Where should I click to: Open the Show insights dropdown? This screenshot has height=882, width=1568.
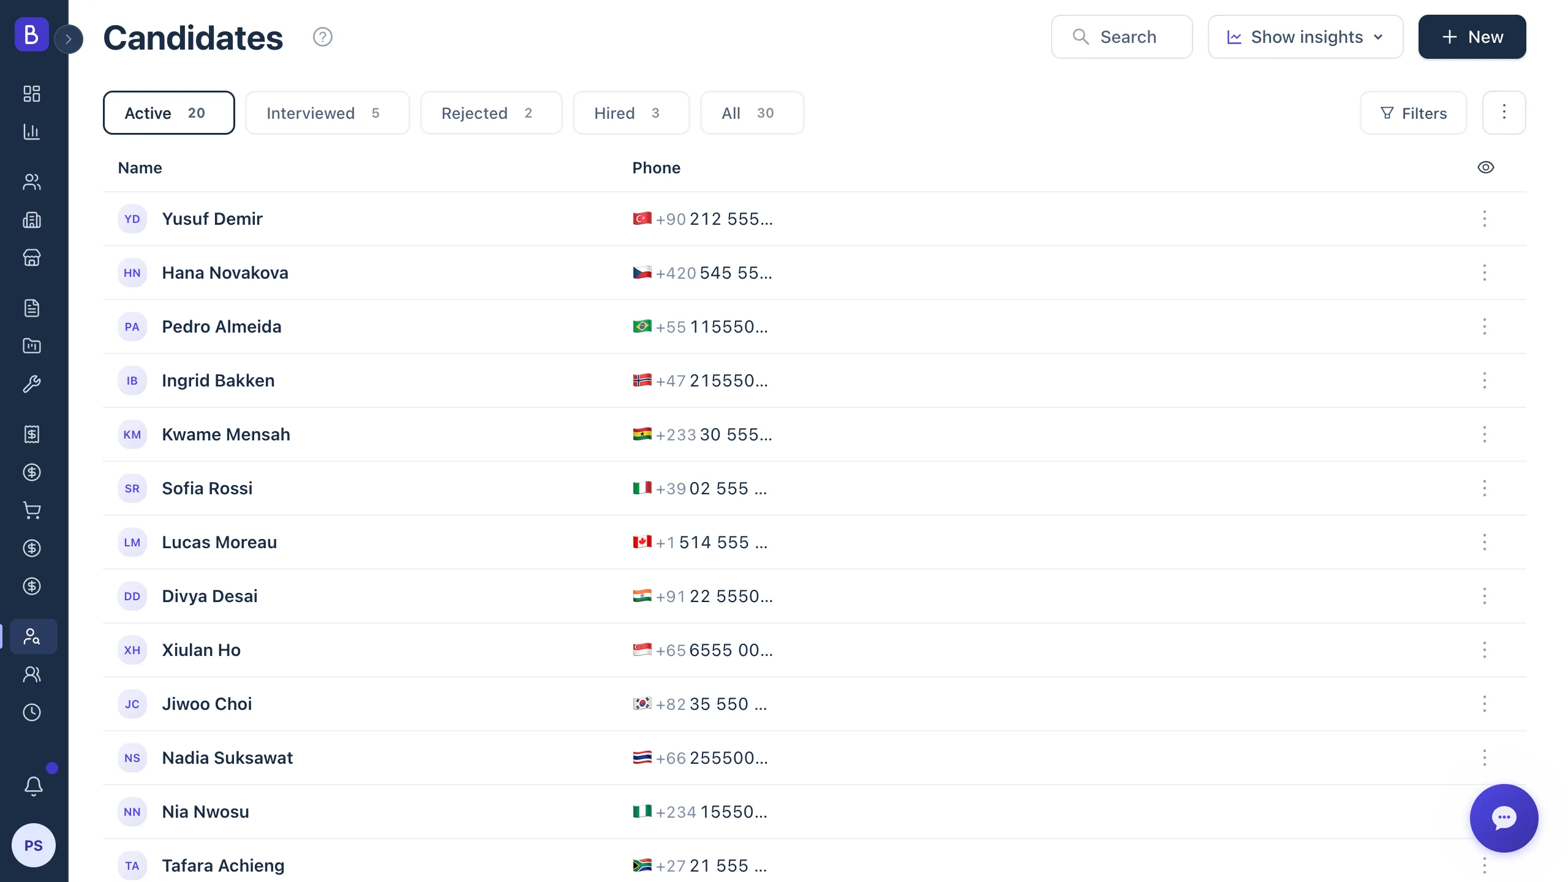tap(1305, 37)
